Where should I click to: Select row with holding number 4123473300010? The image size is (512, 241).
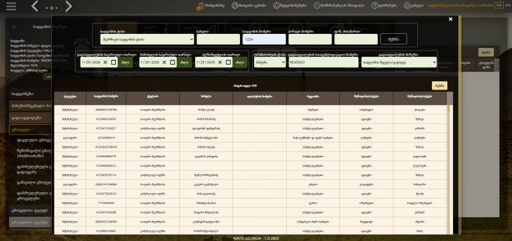tap(250, 194)
